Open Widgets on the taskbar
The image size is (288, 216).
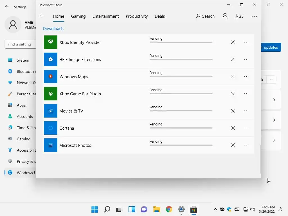(132, 209)
